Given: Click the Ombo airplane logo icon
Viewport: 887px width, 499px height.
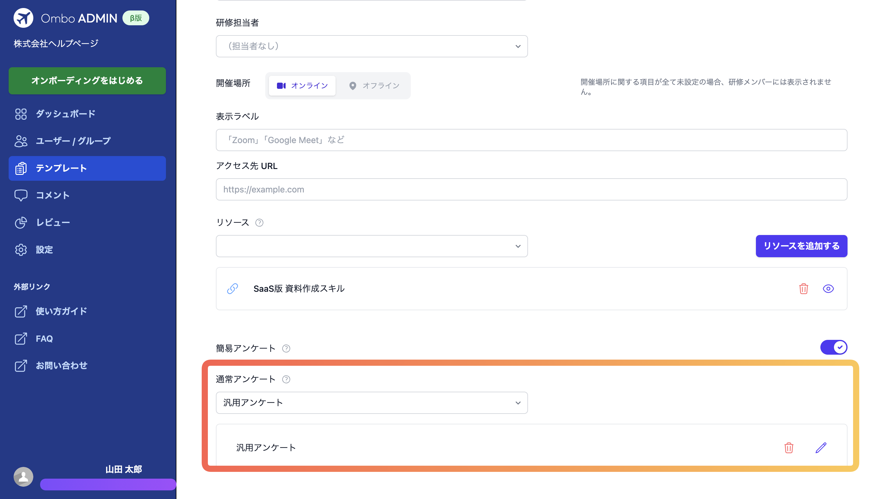Looking at the screenshot, I should click(x=23, y=18).
